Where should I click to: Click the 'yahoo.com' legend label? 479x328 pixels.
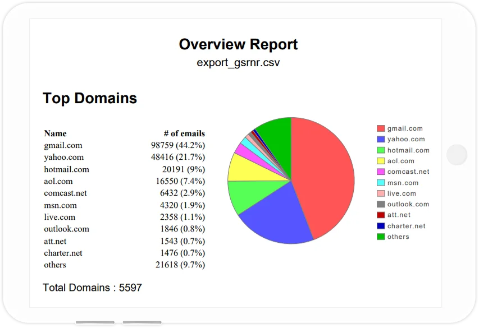407,139
